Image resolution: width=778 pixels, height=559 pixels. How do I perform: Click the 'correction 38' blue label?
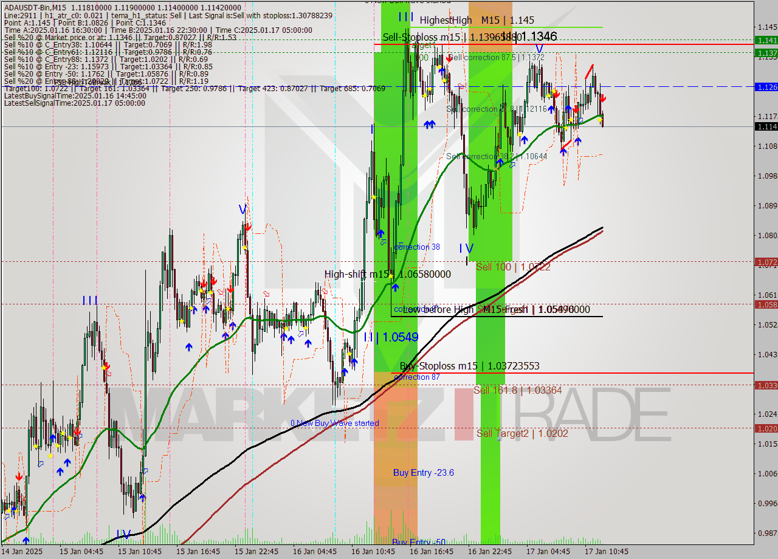point(417,247)
